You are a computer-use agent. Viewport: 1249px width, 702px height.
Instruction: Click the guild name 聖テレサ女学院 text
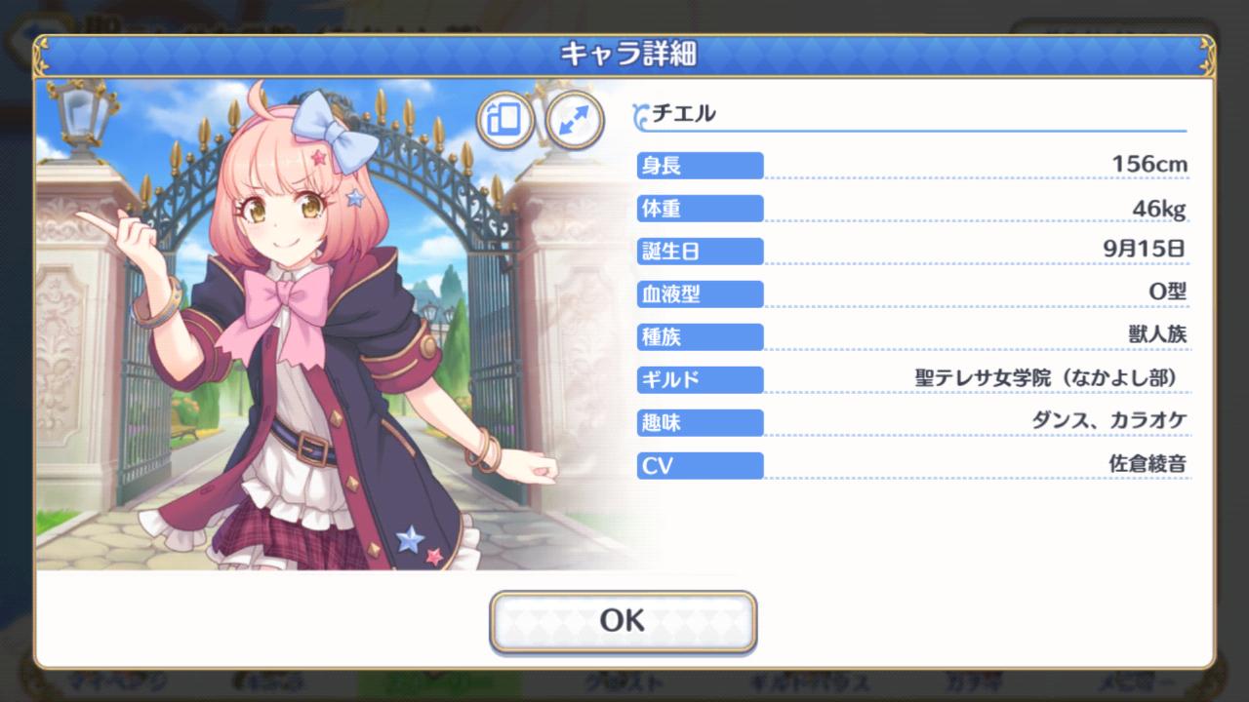983,377
